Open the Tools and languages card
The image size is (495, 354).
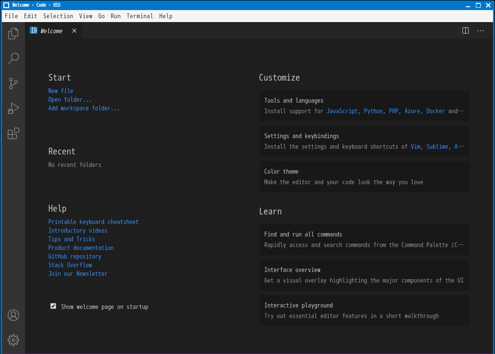pos(364,106)
